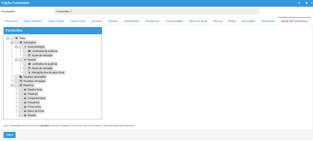Toggle the Visualizar marcações checkbox

point(17,81)
